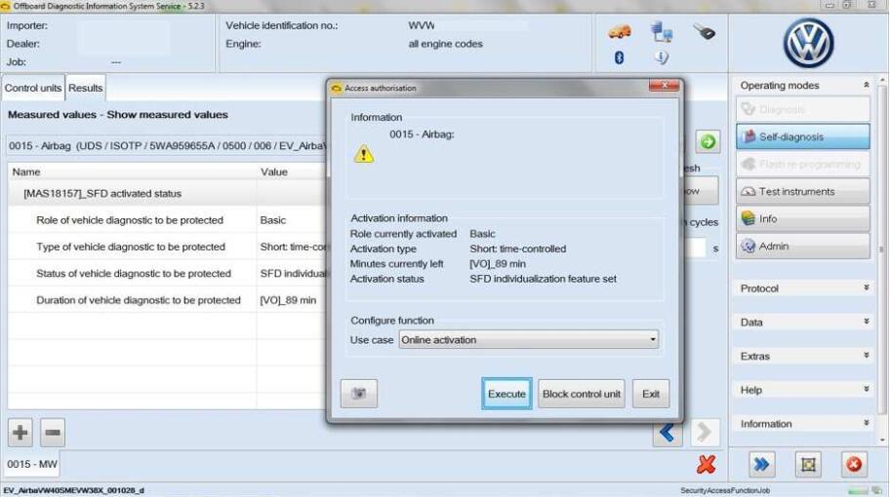This screenshot has width=891, height=497.
Task: Click the disabled Diagnosis mode button
Action: 802,109
